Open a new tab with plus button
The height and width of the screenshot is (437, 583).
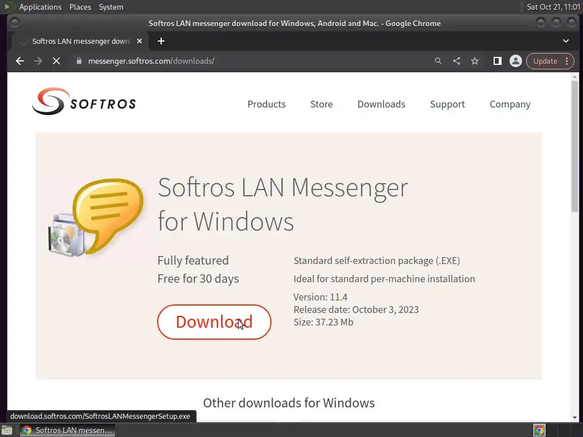coord(161,41)
